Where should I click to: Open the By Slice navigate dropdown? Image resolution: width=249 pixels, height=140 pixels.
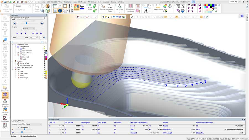tap(29, 29)
